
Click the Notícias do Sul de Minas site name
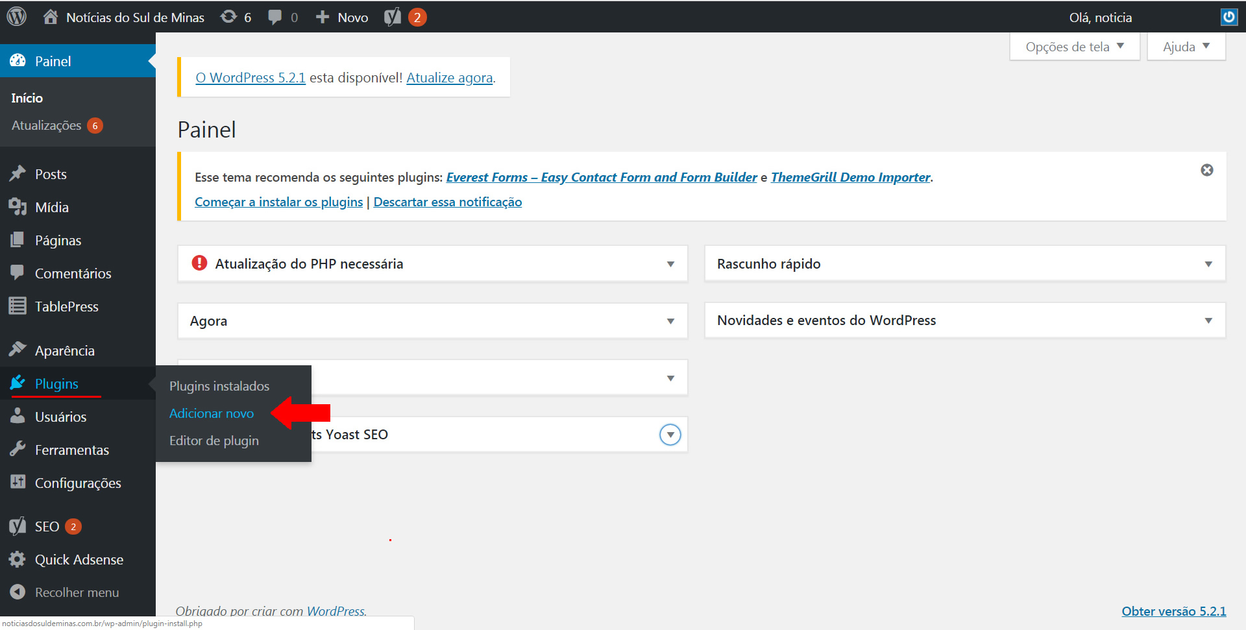pyautogui.click(x=135, y=18)
